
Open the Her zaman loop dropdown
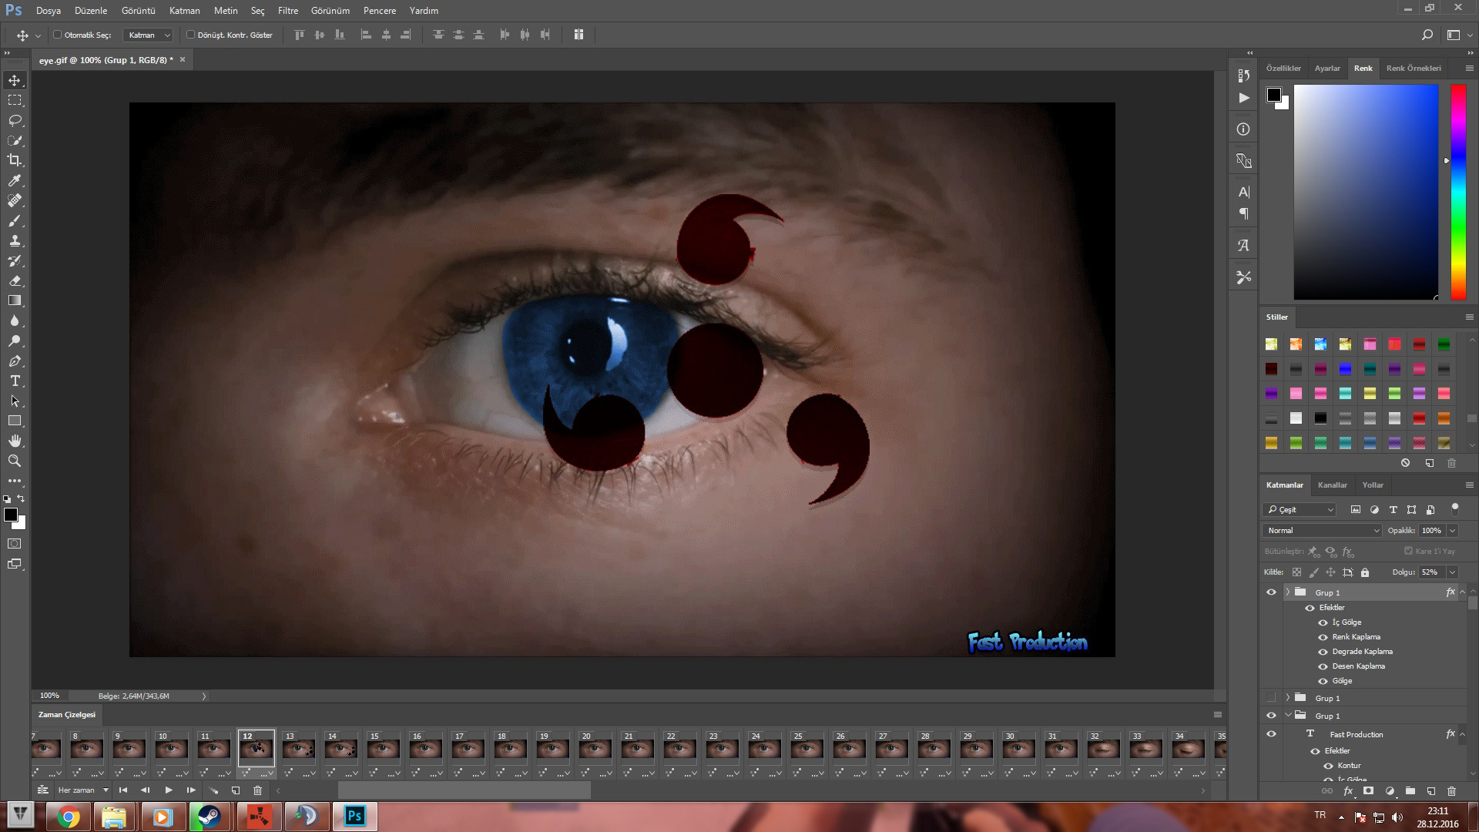tap(83, 790)
